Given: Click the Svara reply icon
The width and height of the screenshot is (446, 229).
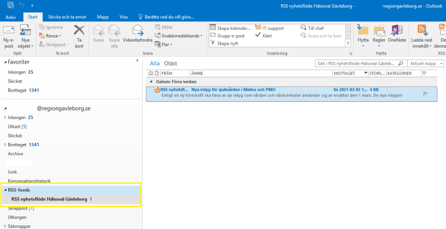Looking at the screenshot, I should click(x=98, y=33).
